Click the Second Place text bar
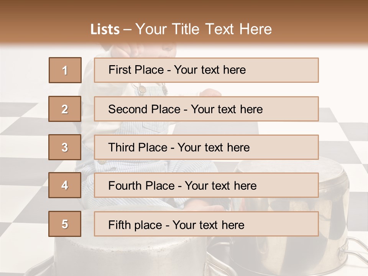Image resolution: width=368 pixels, height=276 pixels. pos(206,109)
